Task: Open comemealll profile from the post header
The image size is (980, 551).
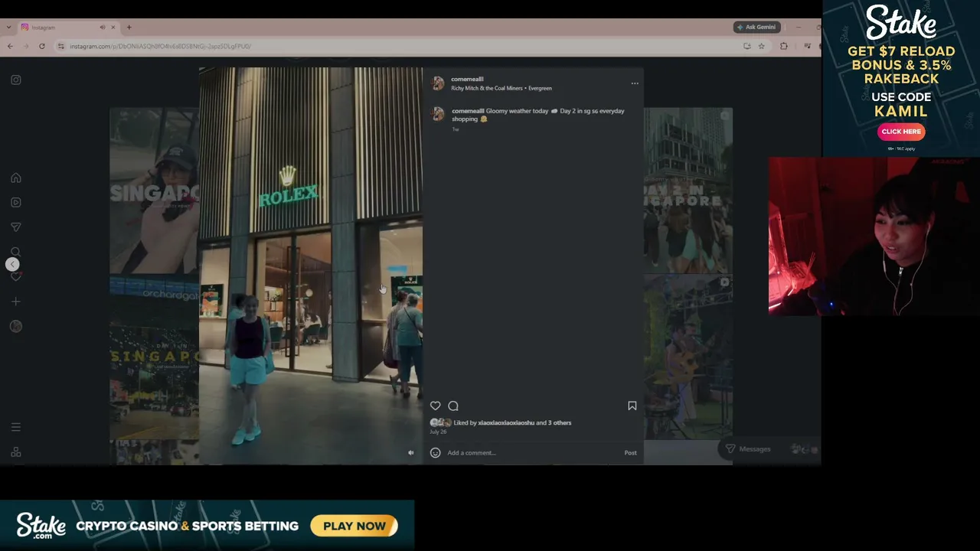Action: (467, 79)
